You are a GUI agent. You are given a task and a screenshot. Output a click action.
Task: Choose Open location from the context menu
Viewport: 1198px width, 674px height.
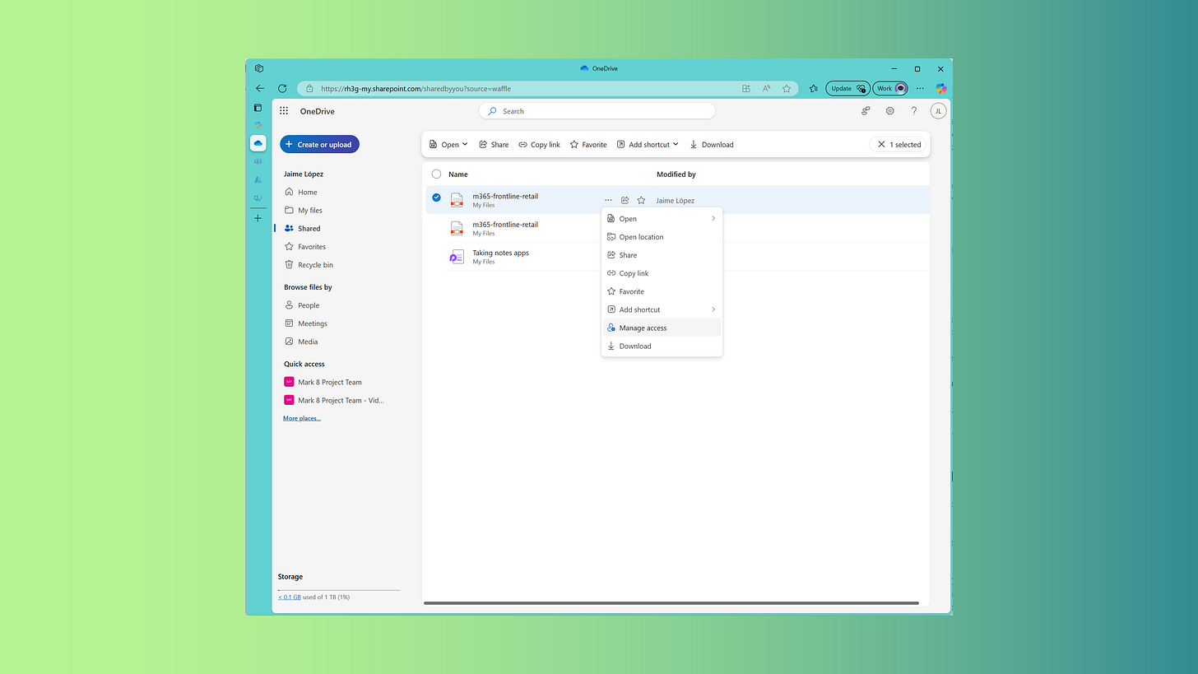662,237
